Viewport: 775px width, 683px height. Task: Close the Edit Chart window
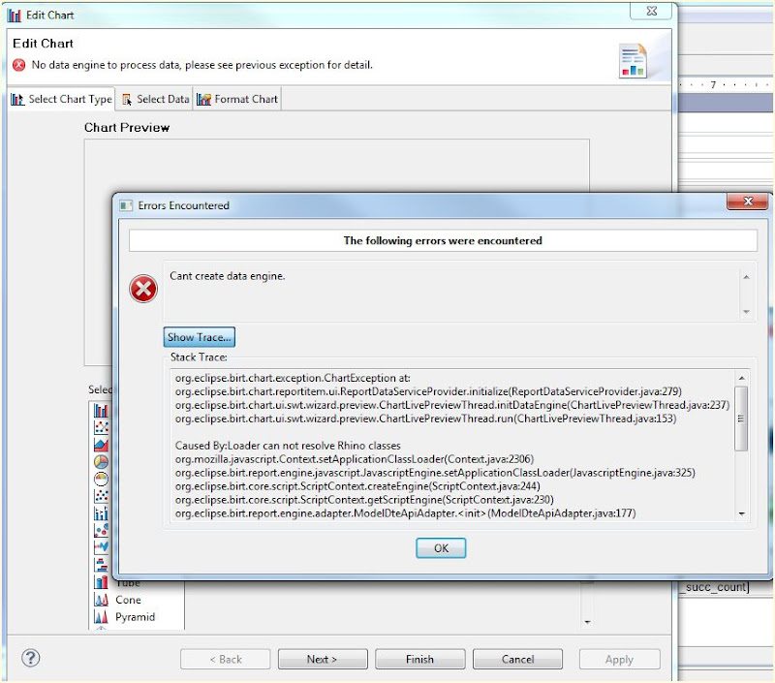click(651, 12)
